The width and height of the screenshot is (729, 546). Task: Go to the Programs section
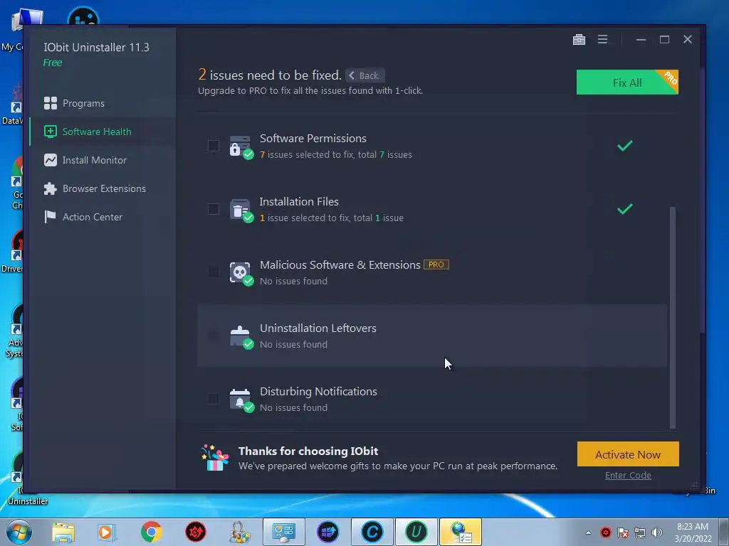point(103,103)
